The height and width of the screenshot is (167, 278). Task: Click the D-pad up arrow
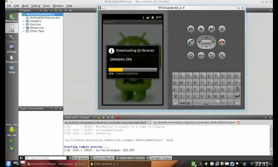pyautogui.click(x=206, y=38)
